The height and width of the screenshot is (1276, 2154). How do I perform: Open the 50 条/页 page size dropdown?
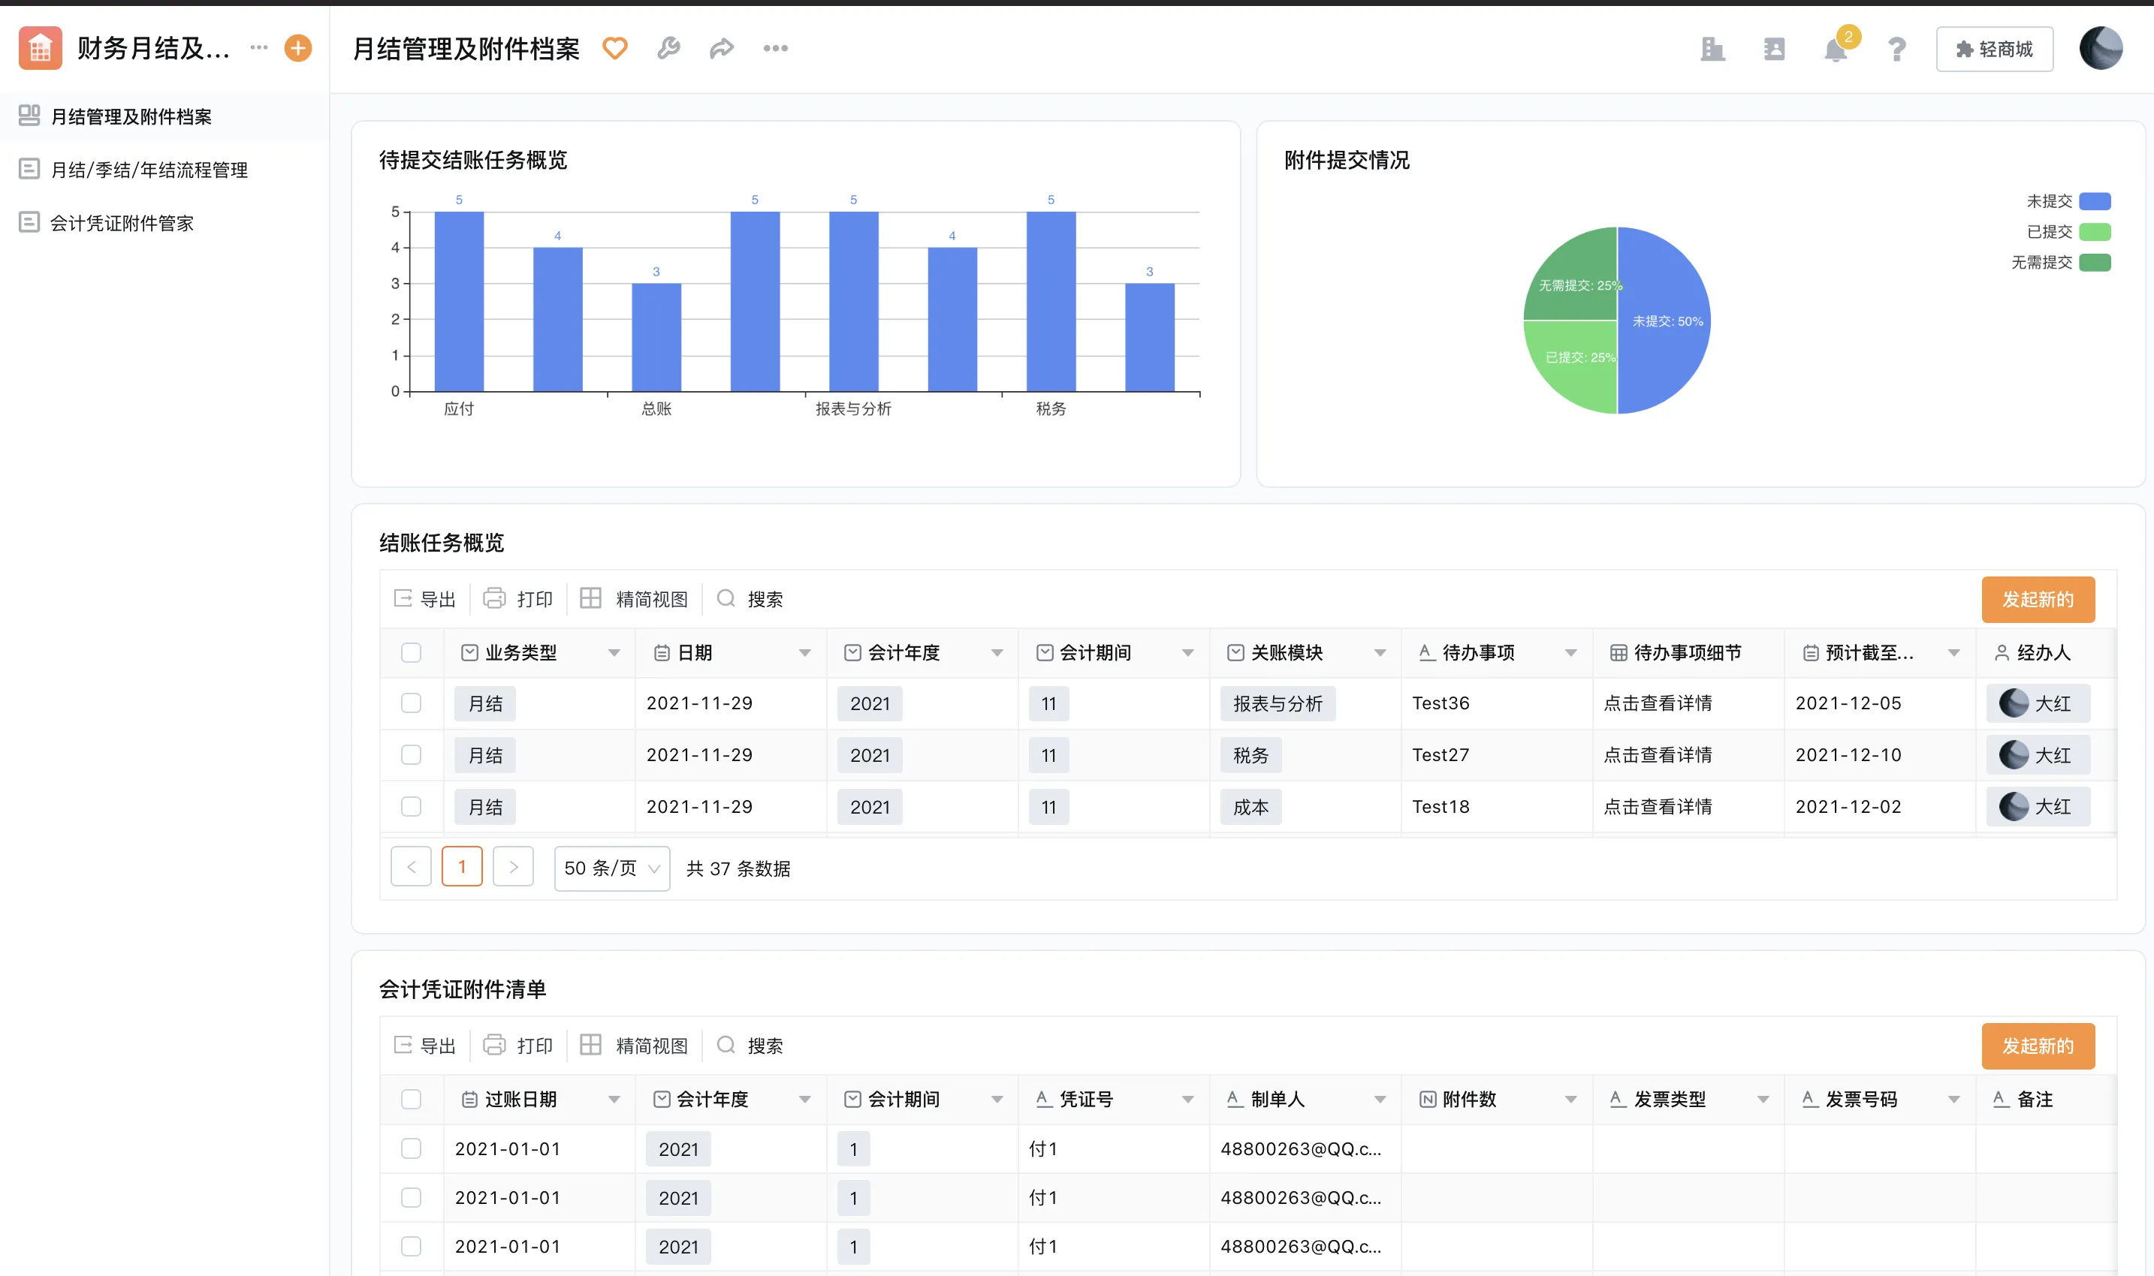pos(611,868)
